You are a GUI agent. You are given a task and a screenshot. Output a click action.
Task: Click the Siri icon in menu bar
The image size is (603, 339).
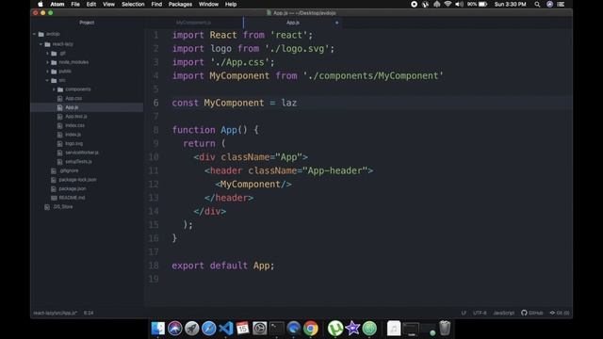point(550,4)
